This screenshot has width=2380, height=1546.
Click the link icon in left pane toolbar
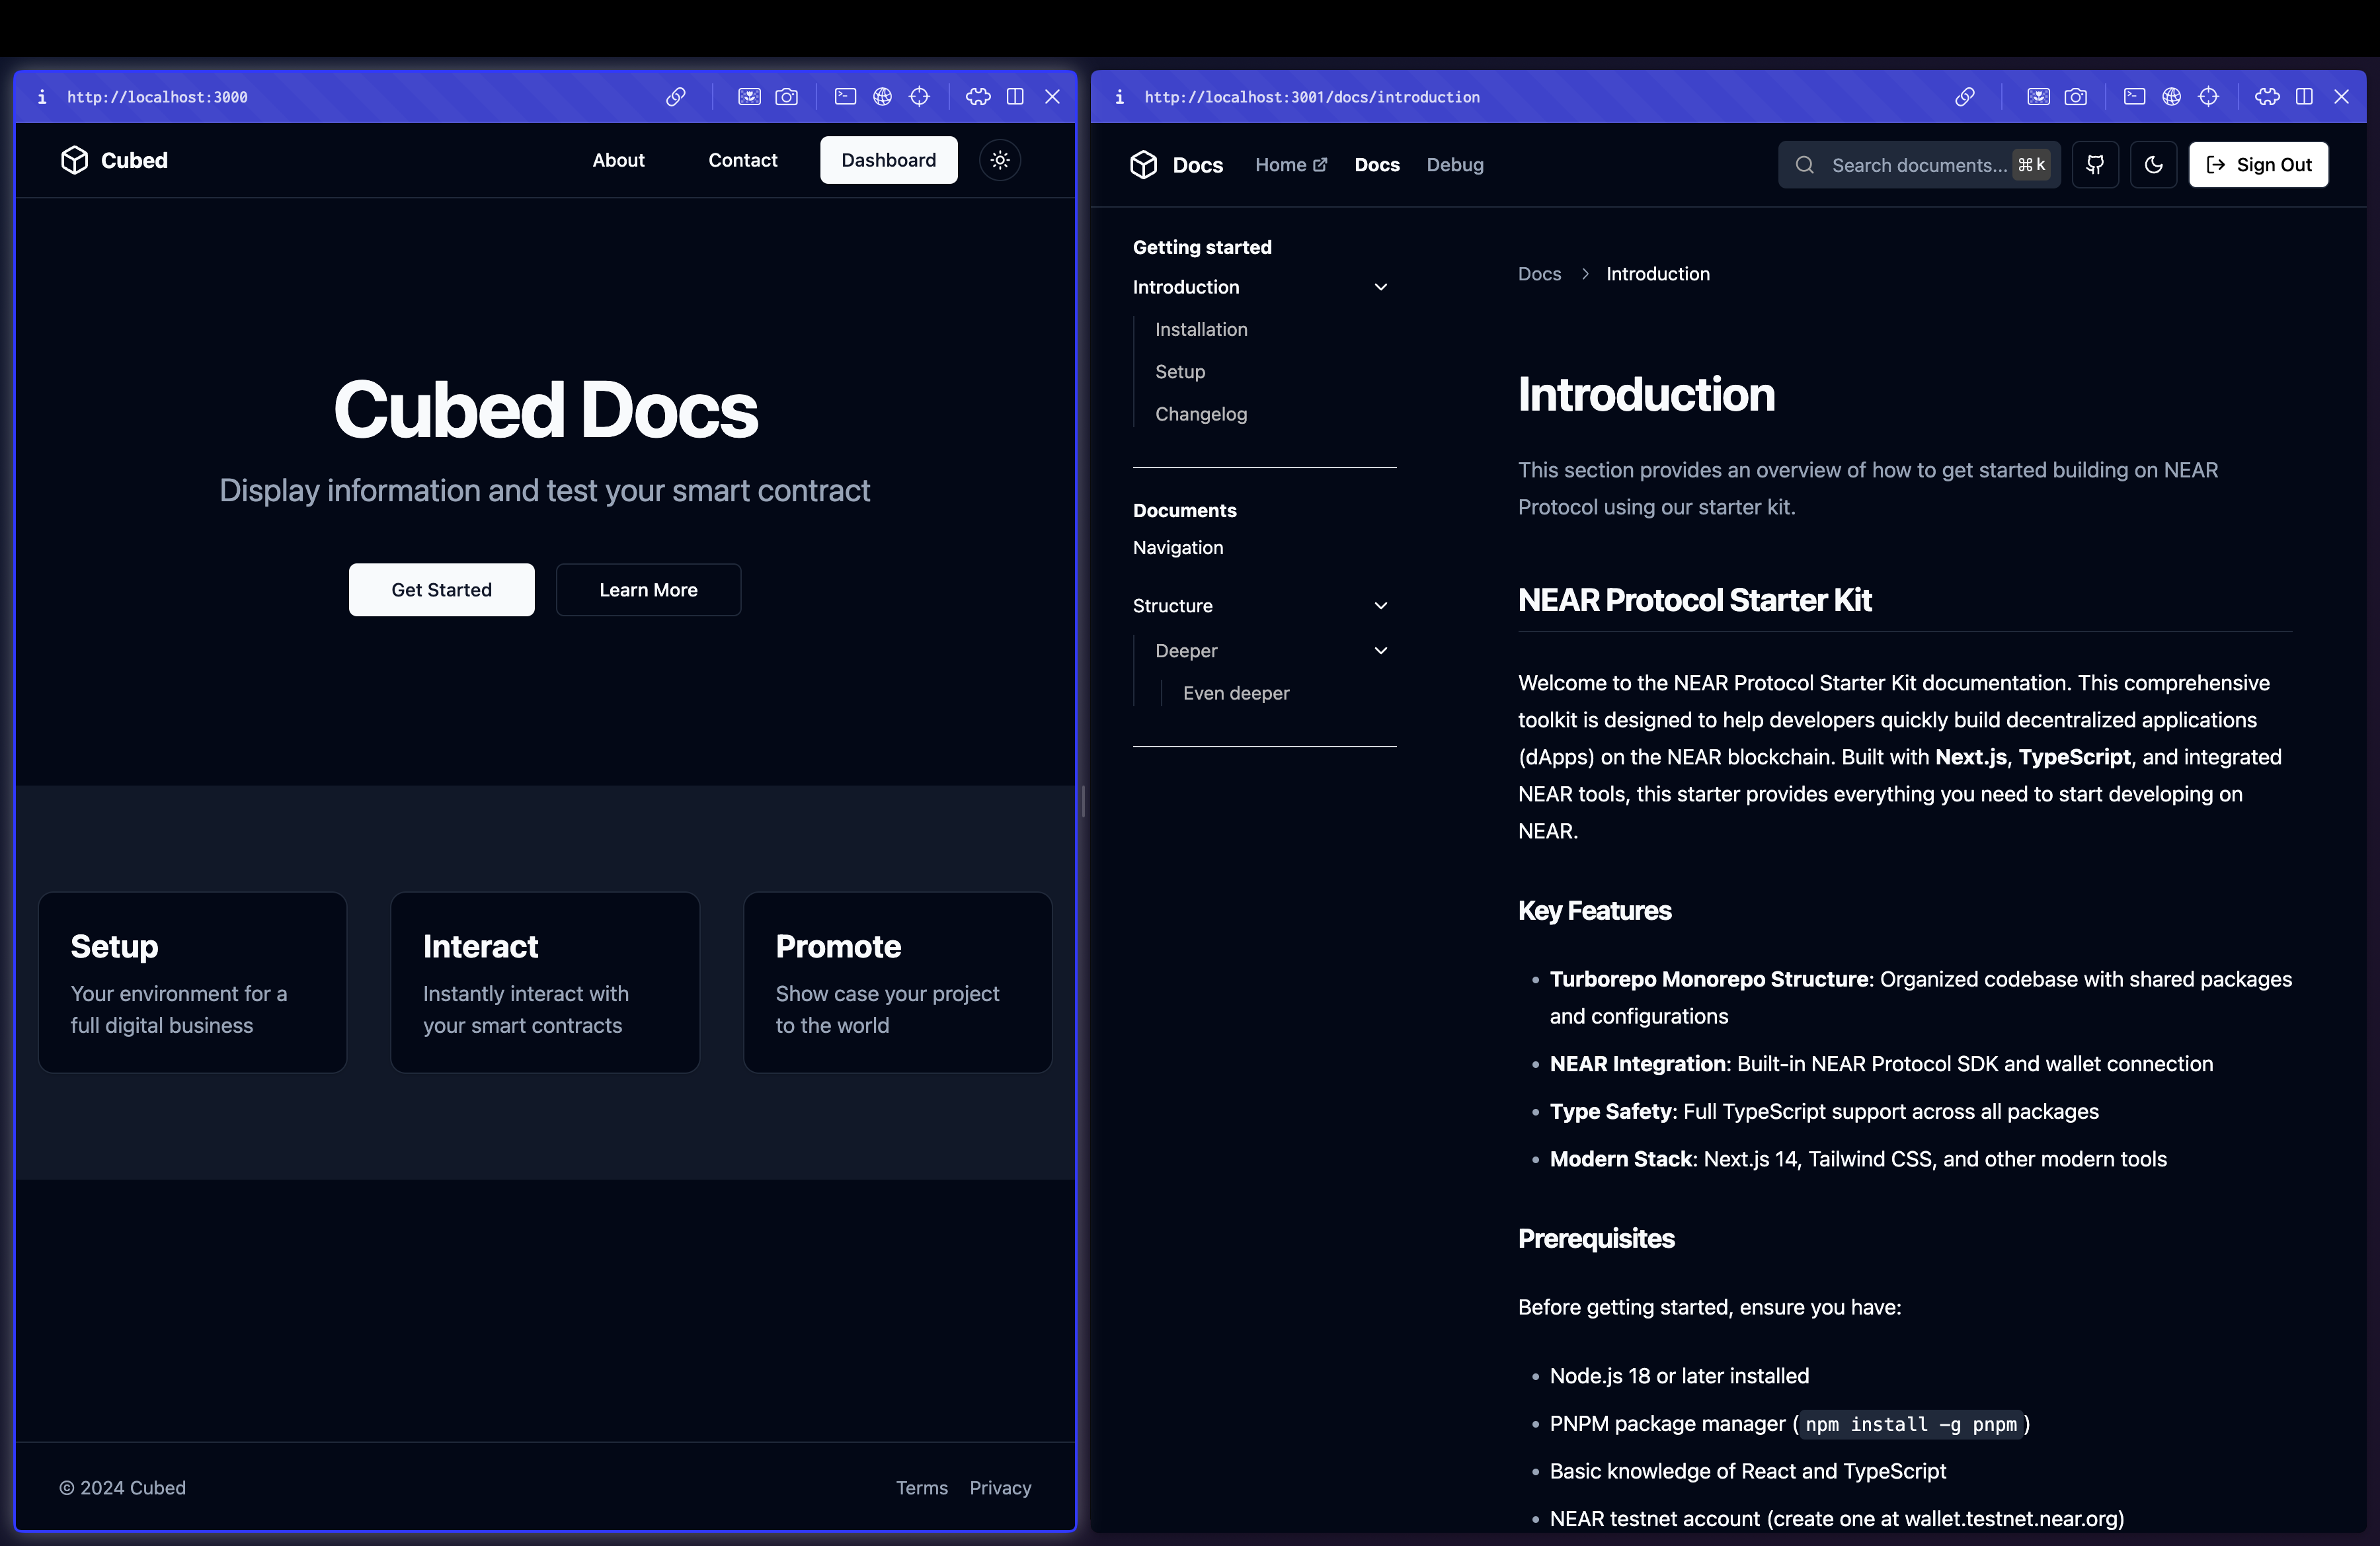click(676, 97)
